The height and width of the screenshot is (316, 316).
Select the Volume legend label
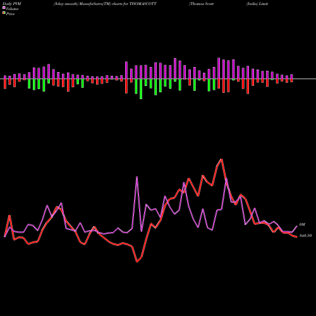[12, 9]
